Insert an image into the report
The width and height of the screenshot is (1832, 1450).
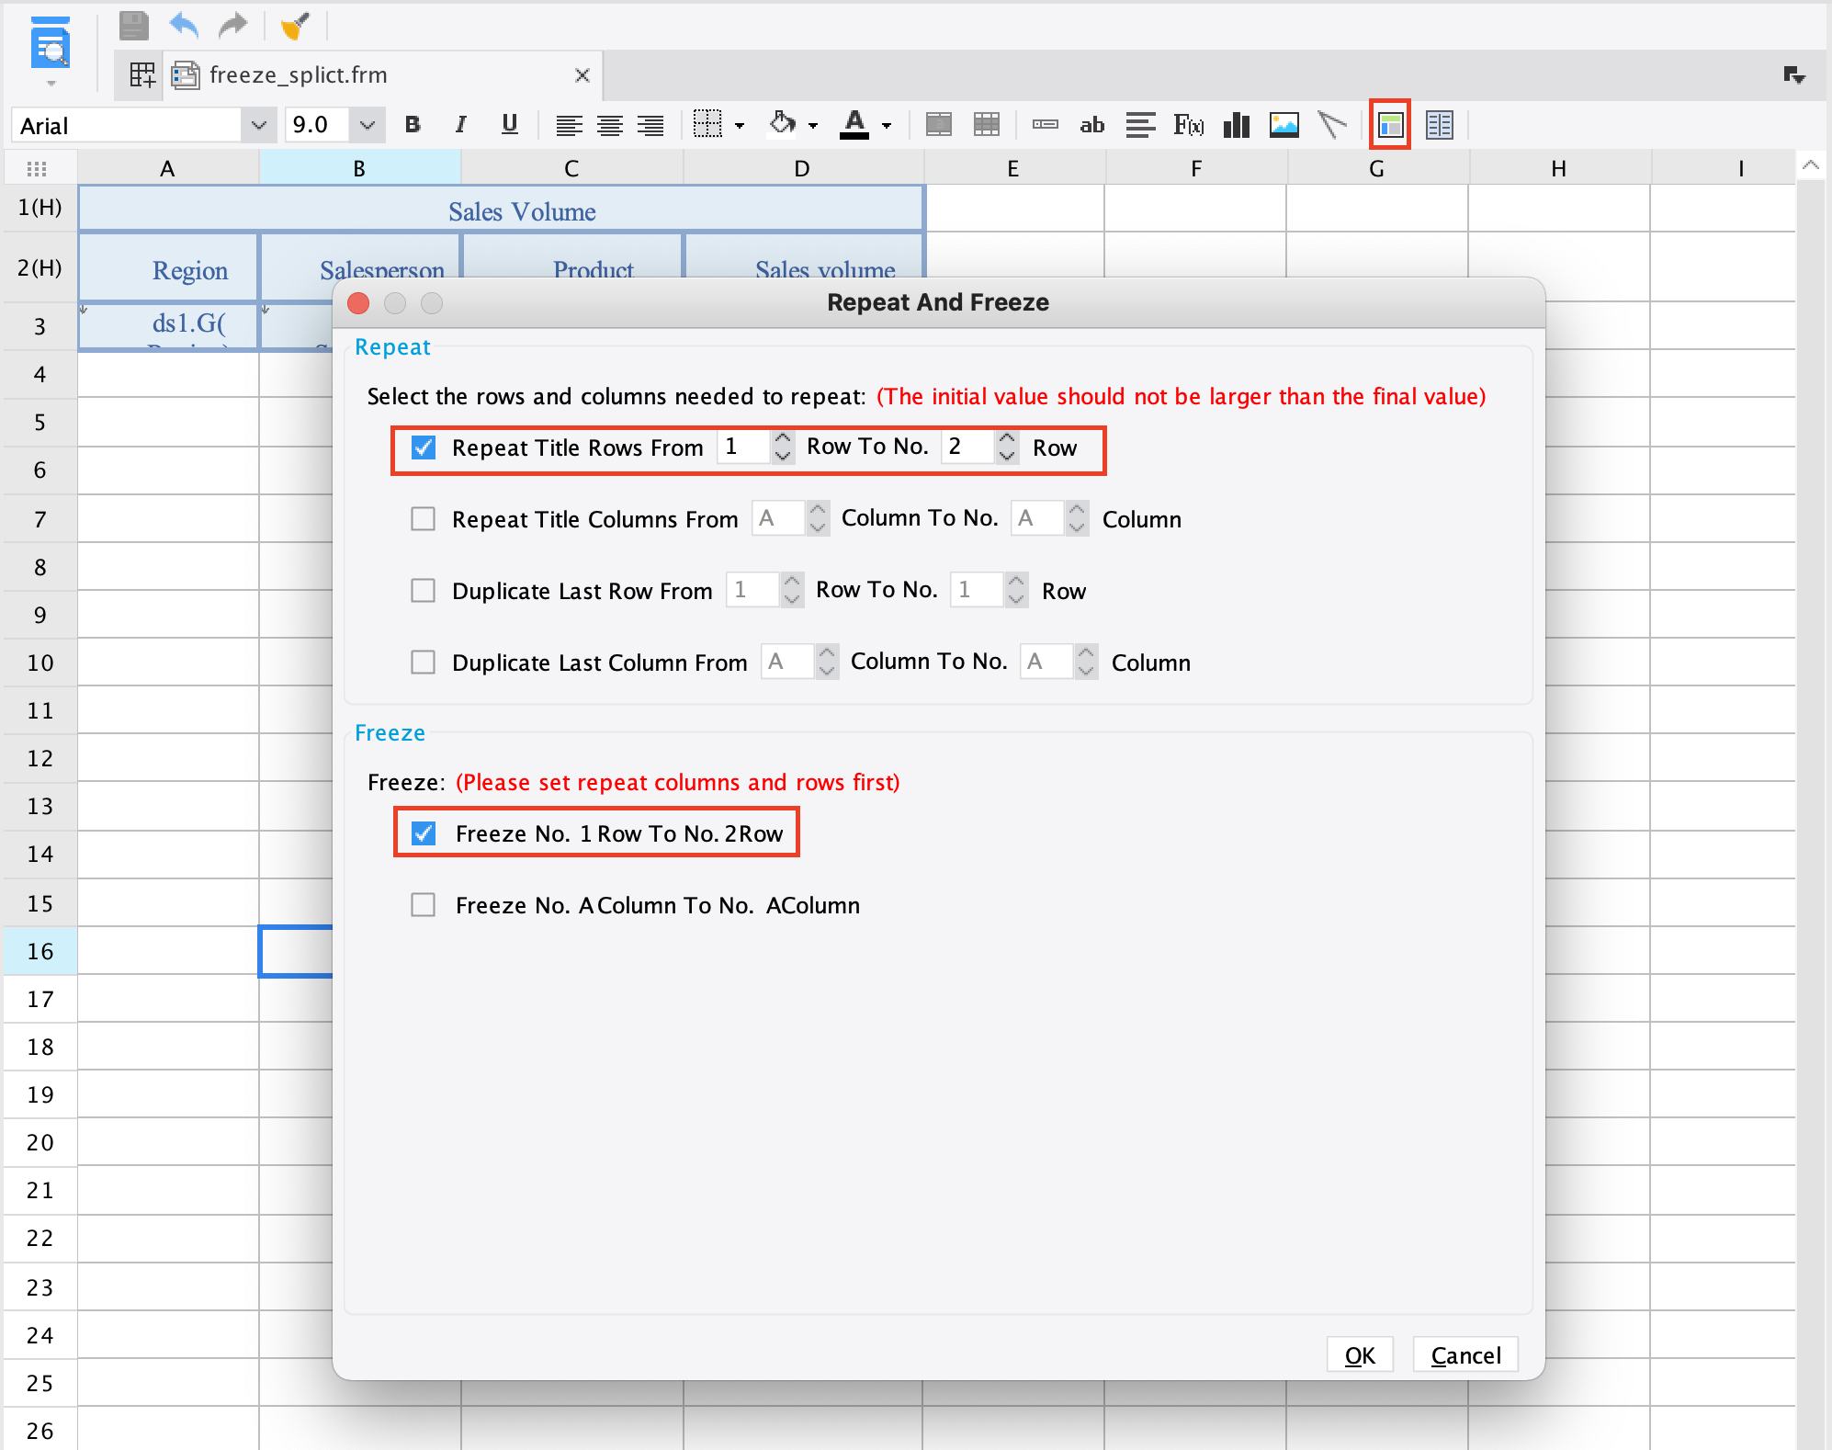[x=1284, y=125]
